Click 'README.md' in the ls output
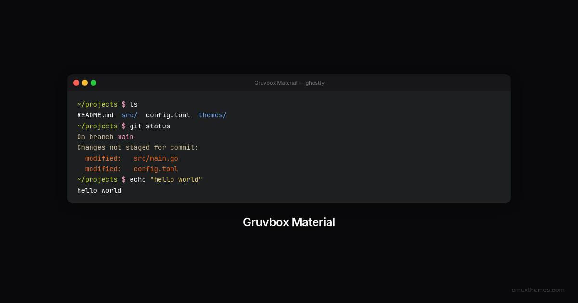The height and width of the screenshot is (303, 578). [x=95, y=115]
